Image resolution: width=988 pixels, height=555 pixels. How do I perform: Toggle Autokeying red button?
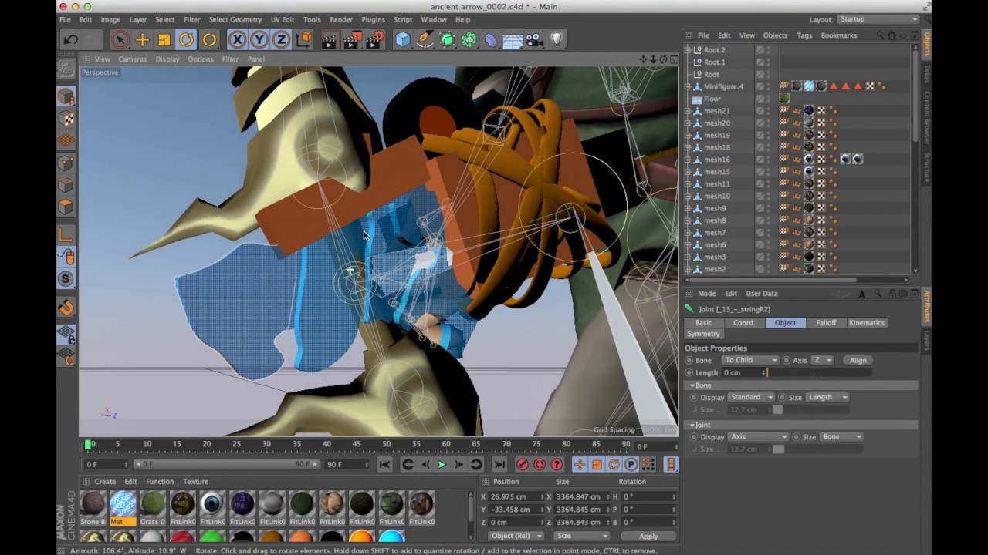pos(540,465)
